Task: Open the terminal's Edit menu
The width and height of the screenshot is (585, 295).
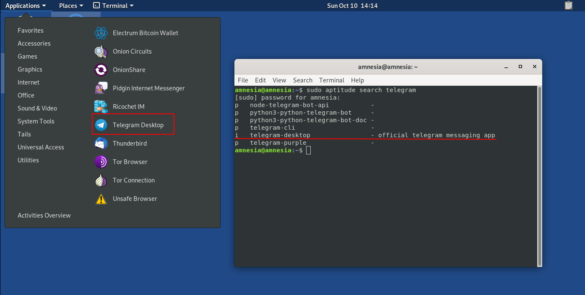Action: pos(260,80)
